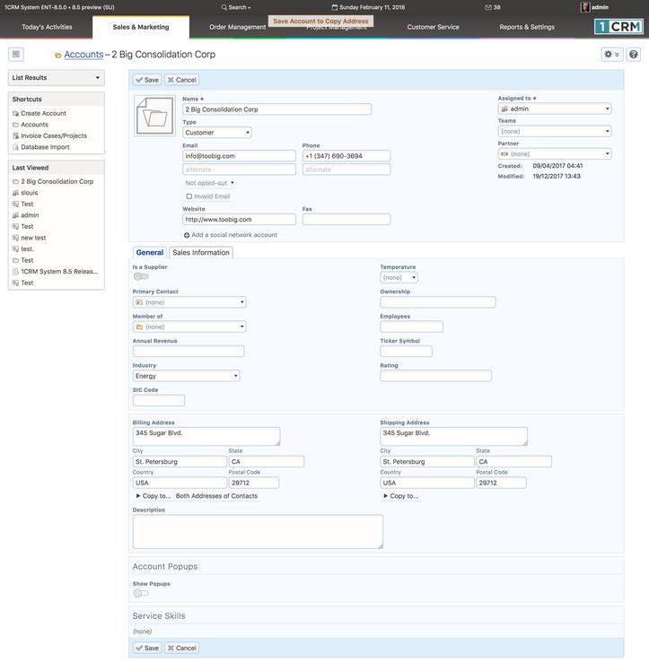The height and width of the screenshot is (662, 649).
Task: Click the plus icon for social network account
Action: pyautogui.click(x=187, y=235)
